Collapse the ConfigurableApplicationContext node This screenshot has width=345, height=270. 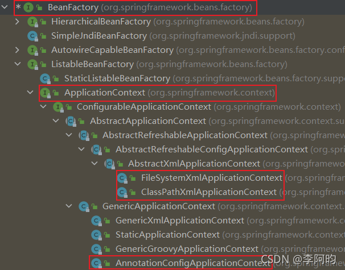43,106
